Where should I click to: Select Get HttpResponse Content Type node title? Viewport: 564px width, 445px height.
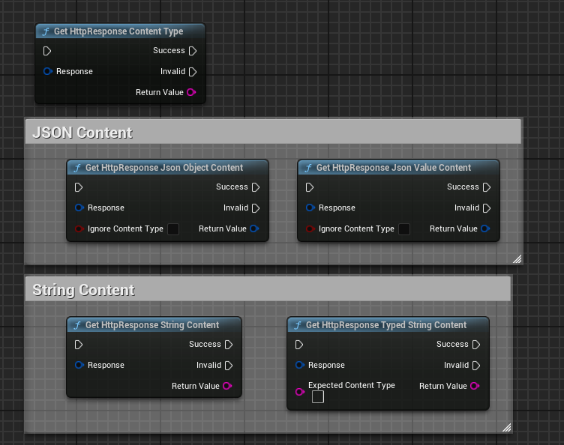tap(118, 31)
